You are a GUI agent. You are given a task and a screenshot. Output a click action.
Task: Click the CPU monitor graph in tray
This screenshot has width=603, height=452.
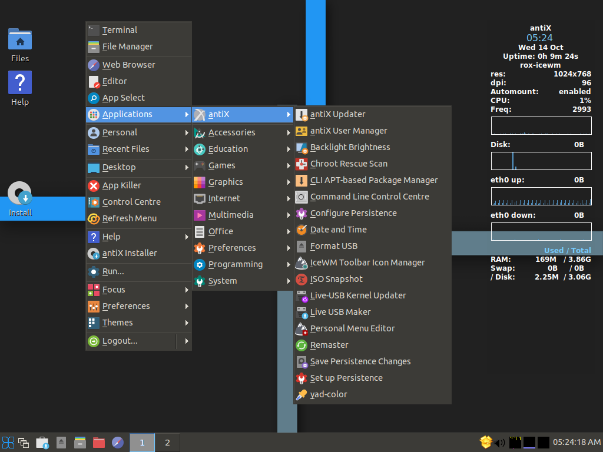515,443
